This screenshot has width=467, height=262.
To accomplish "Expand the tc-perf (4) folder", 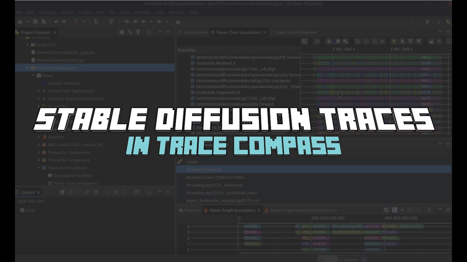I will click(x=28, y=45).
